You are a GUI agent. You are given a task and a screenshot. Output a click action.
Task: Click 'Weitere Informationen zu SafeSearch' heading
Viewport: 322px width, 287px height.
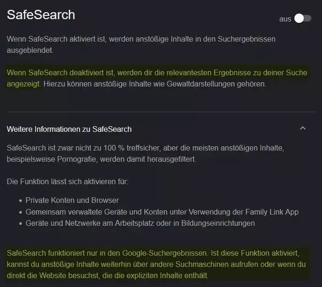click(69, 129)
